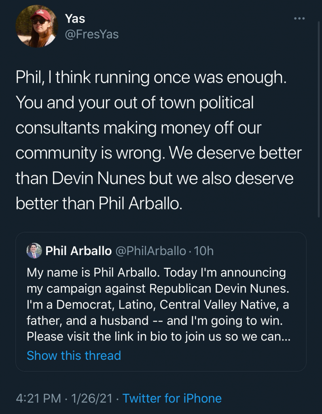Click the 10h timestamp on quoted tweet
The image size is (322, 414).
tap(203, 251)
